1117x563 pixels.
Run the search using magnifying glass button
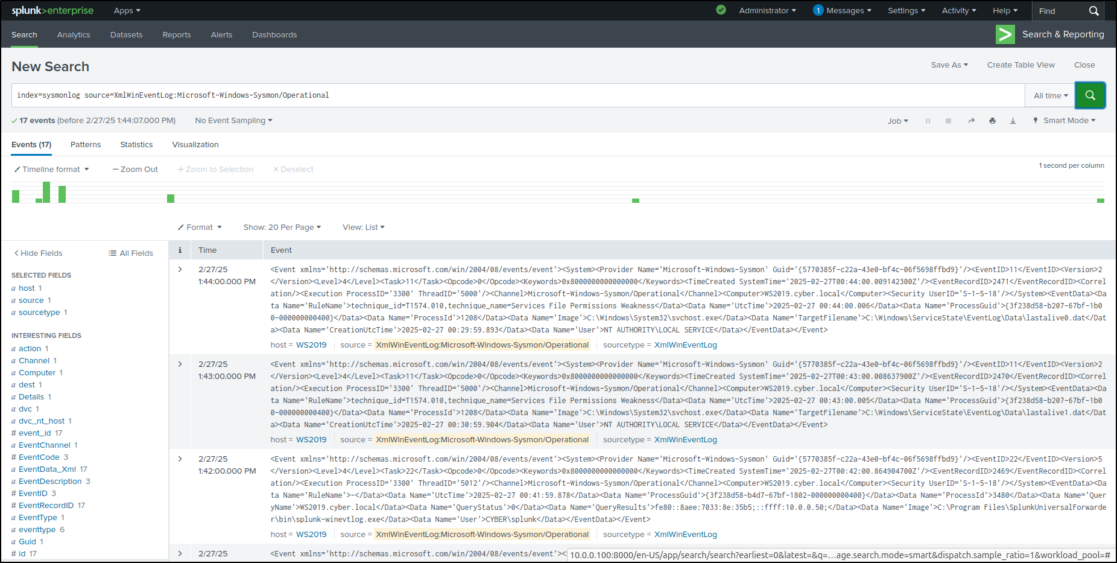click(1090, 95)
